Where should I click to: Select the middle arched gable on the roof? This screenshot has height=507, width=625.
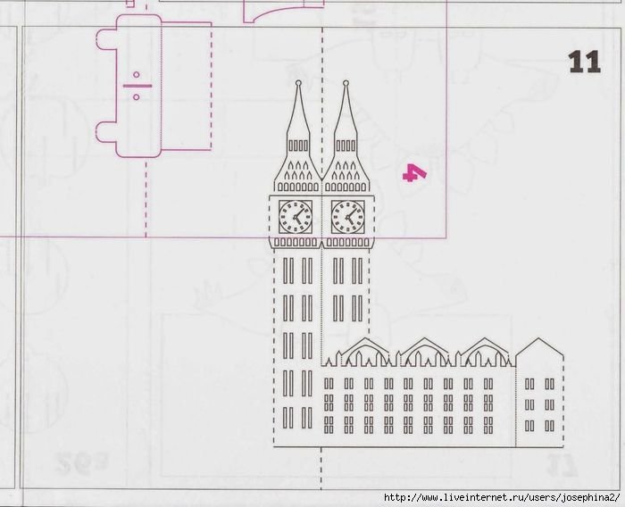pyautogui.click(x=424, y=353)
